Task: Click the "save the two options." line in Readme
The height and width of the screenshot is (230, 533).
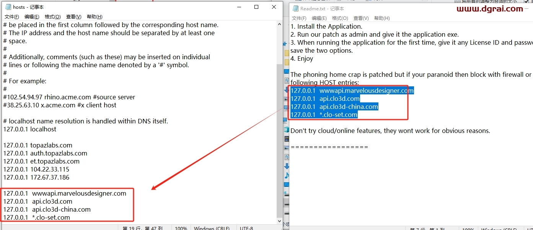Action: click(322, 50)
